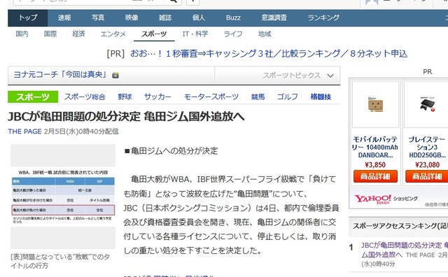Click the ¥3,850 price text
Image resolution: width=448 pixels, height=277 pixels.
(375, 165)
